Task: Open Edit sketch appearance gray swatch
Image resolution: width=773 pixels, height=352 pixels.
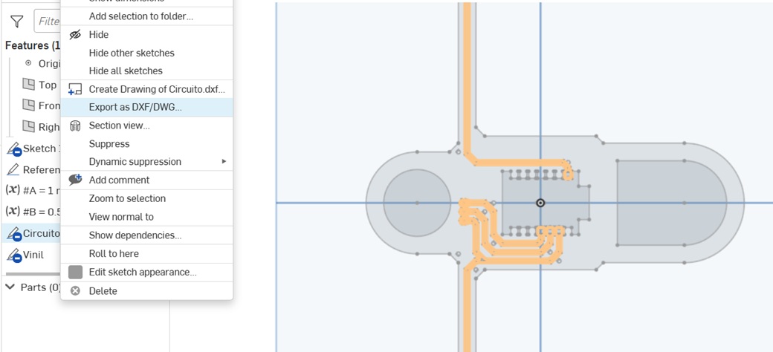Action: tap(75, 273)
